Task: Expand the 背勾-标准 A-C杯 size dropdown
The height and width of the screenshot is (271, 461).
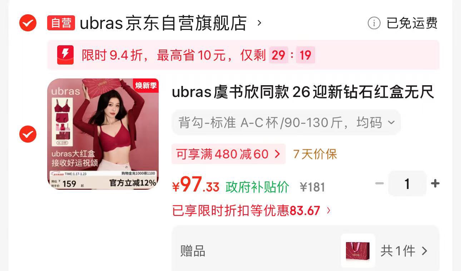Action: coord(286,122)
